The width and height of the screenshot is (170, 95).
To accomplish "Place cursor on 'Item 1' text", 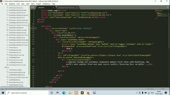I will [69, 49].
